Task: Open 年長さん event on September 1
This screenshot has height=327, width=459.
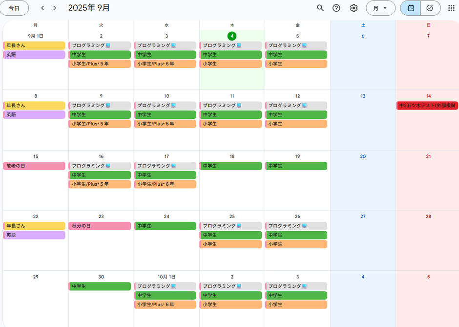Action: coord(34,45)
